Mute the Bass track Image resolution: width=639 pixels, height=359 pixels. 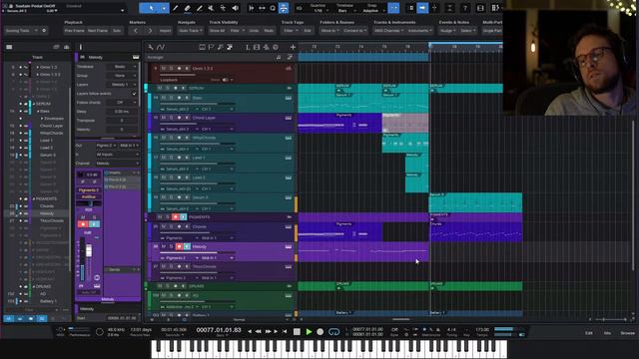click(x=164, y=98)
